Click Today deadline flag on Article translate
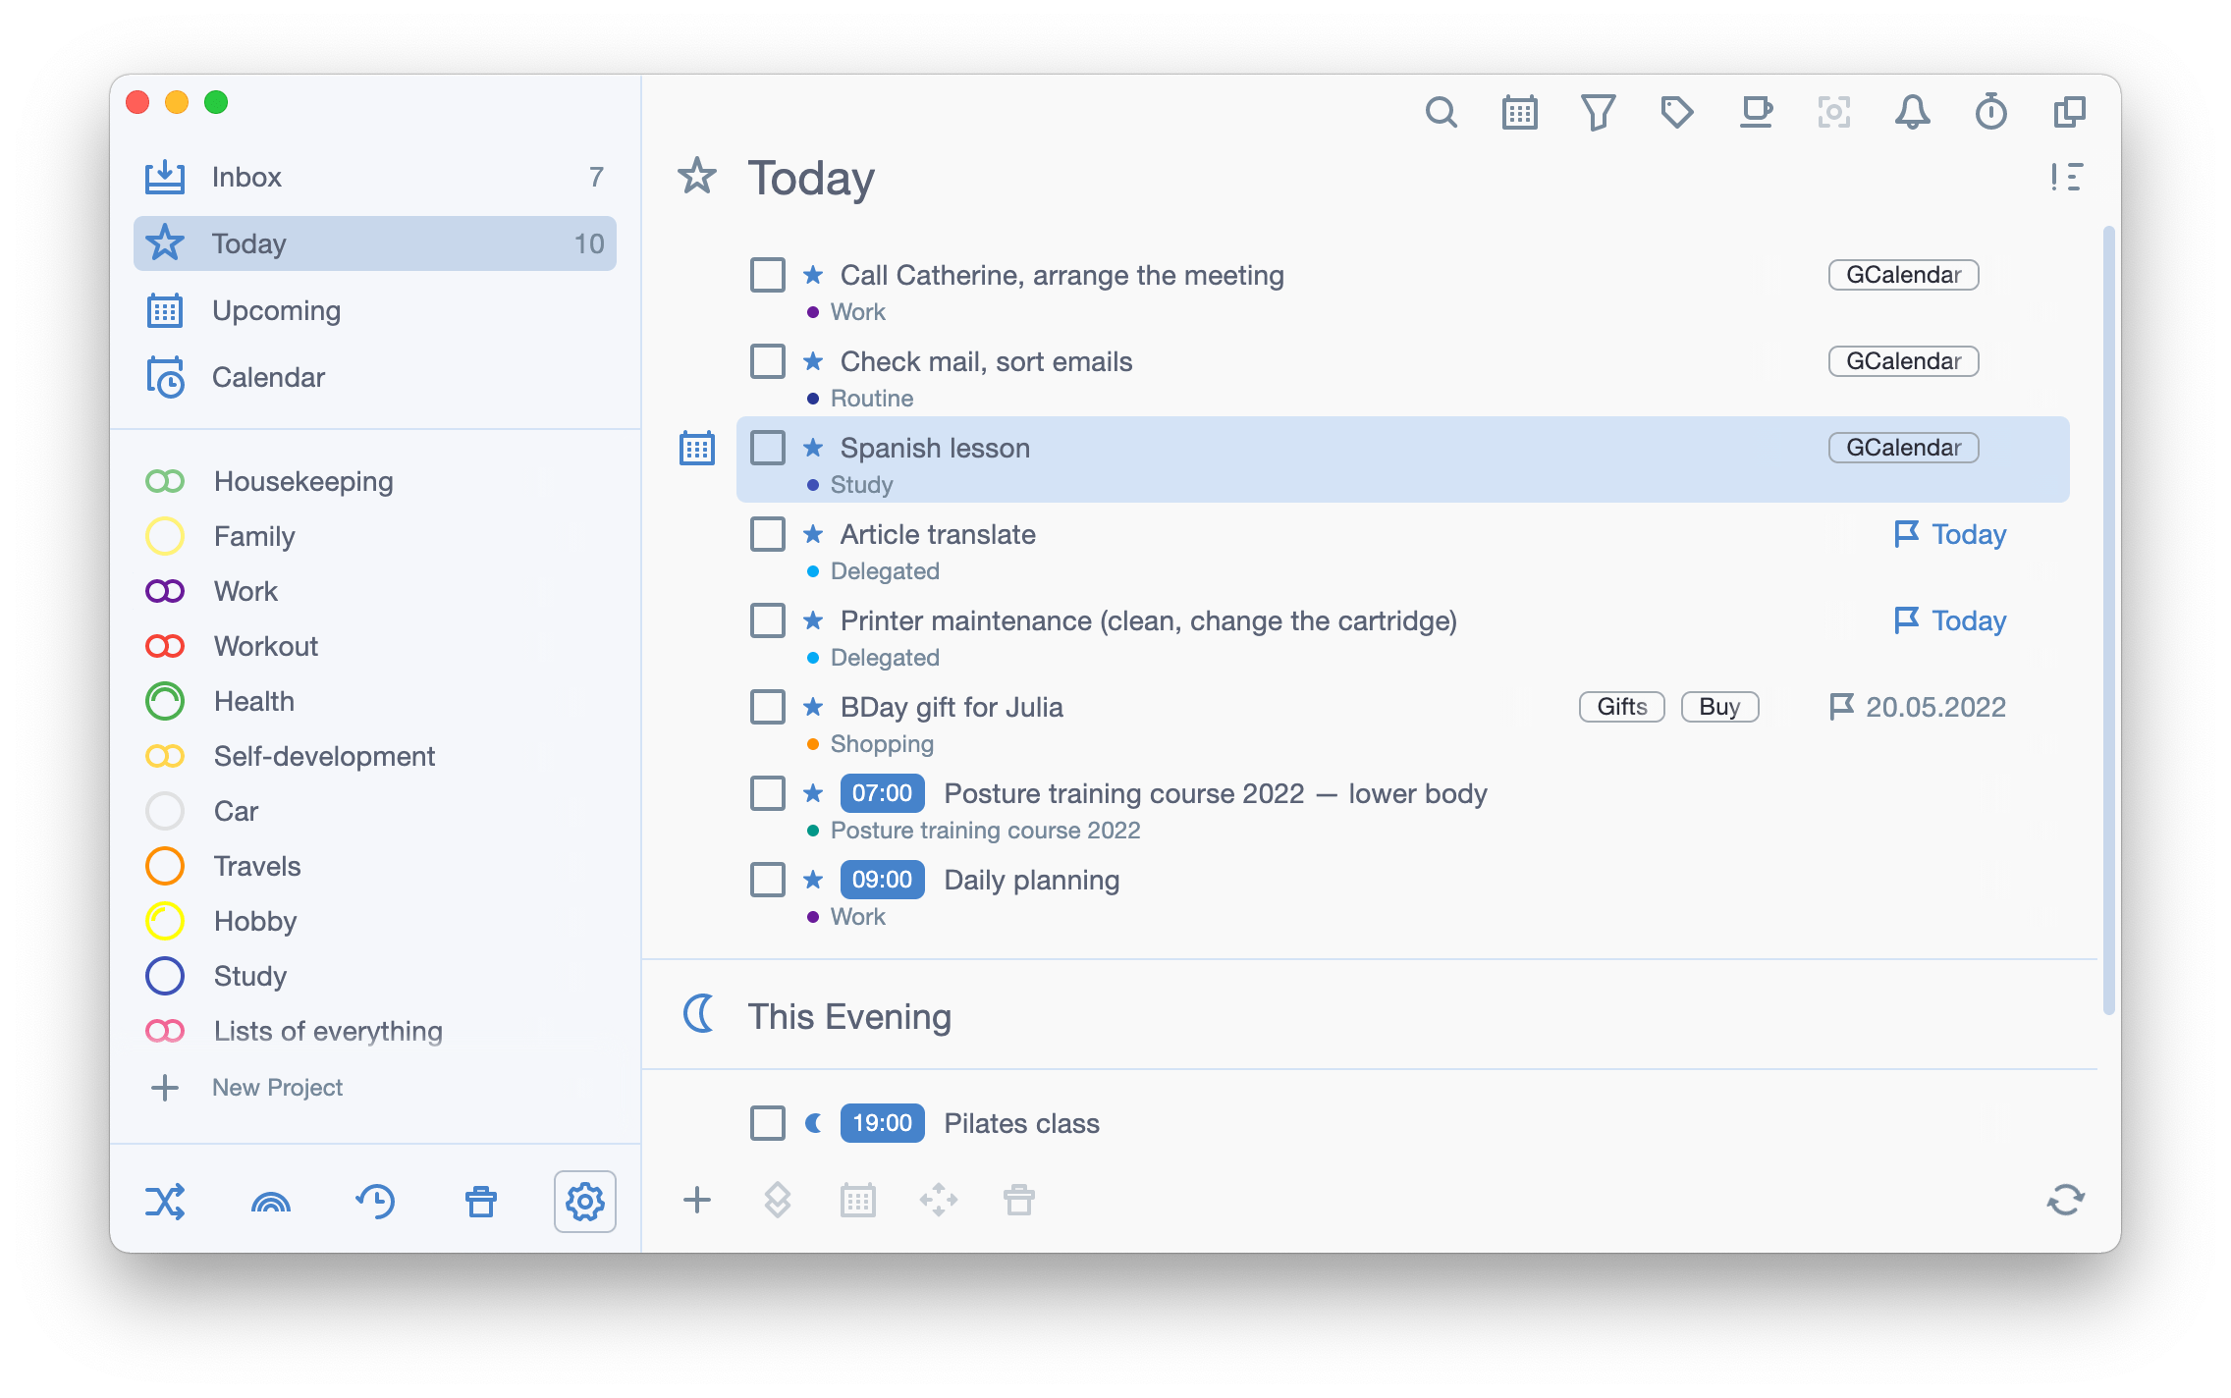 coord(1950,535)
